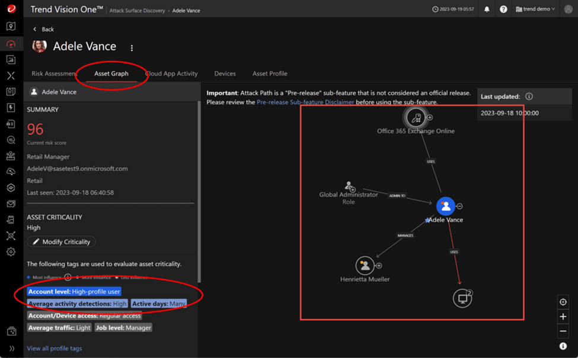Click Adele Vance's profile photo

[39, 46]
